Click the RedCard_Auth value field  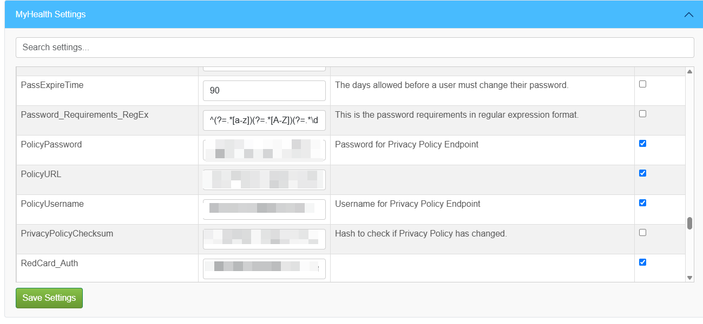(264, 269)
